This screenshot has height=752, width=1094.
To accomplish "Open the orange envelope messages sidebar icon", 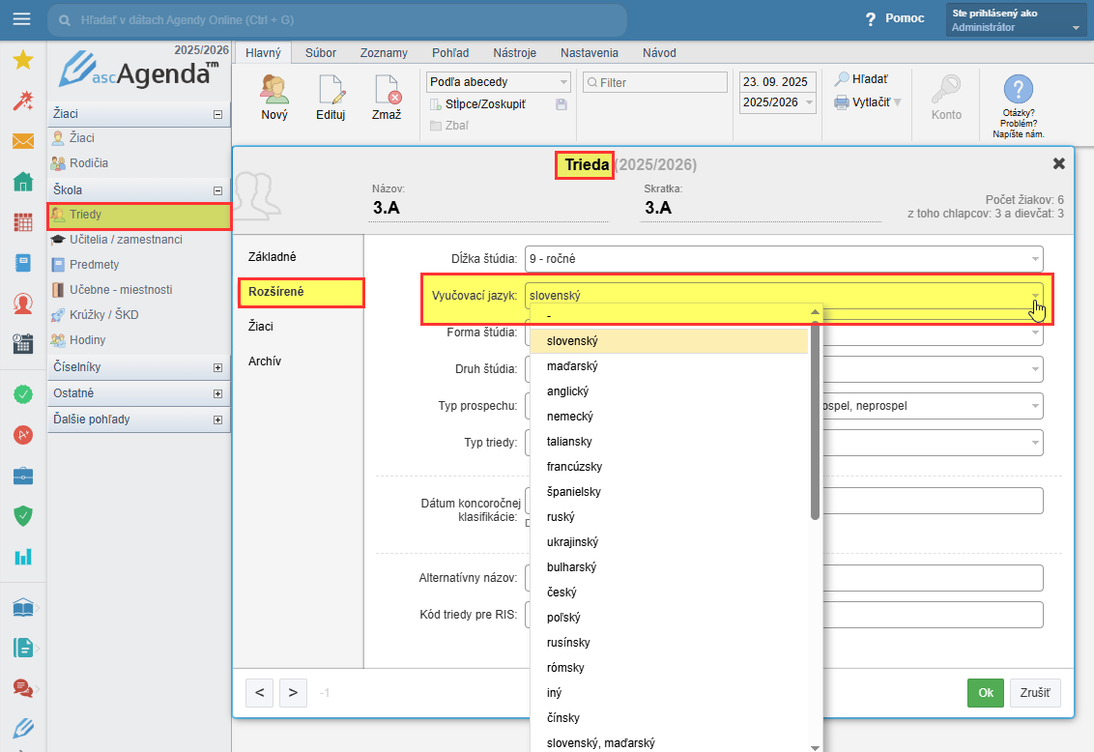I will click(23, 141).
